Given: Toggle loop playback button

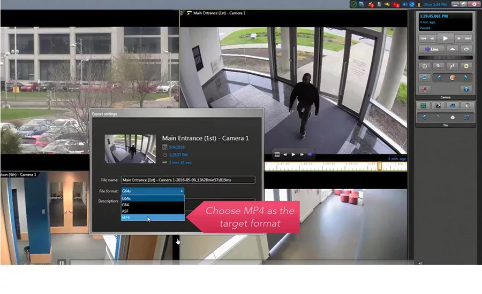Looking at the screenshot, I should coord(466,49).
